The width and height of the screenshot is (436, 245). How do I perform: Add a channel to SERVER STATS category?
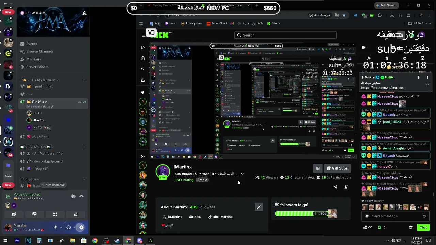[x=84, y=147]
